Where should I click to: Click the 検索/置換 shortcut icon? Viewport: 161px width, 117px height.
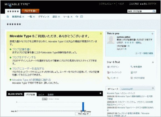point(131,67)
